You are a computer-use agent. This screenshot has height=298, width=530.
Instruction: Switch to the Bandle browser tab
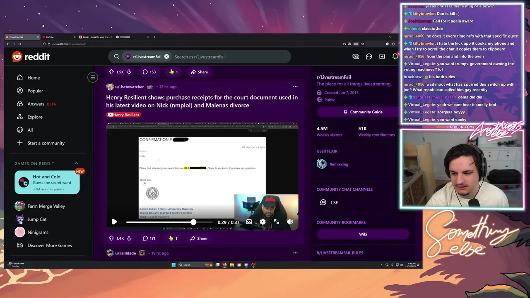95,37
